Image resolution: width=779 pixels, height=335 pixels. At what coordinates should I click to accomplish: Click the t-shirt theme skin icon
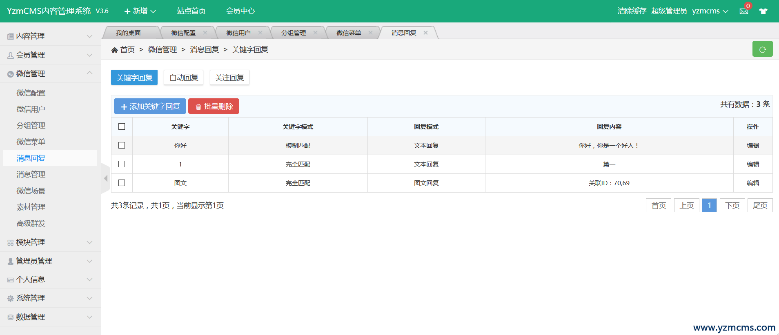(763, 11)
